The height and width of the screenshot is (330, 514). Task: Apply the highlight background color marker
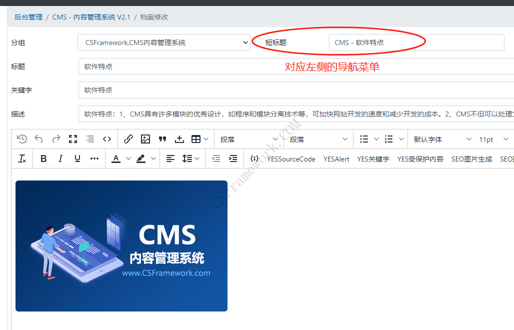click(x=141, y=158)
